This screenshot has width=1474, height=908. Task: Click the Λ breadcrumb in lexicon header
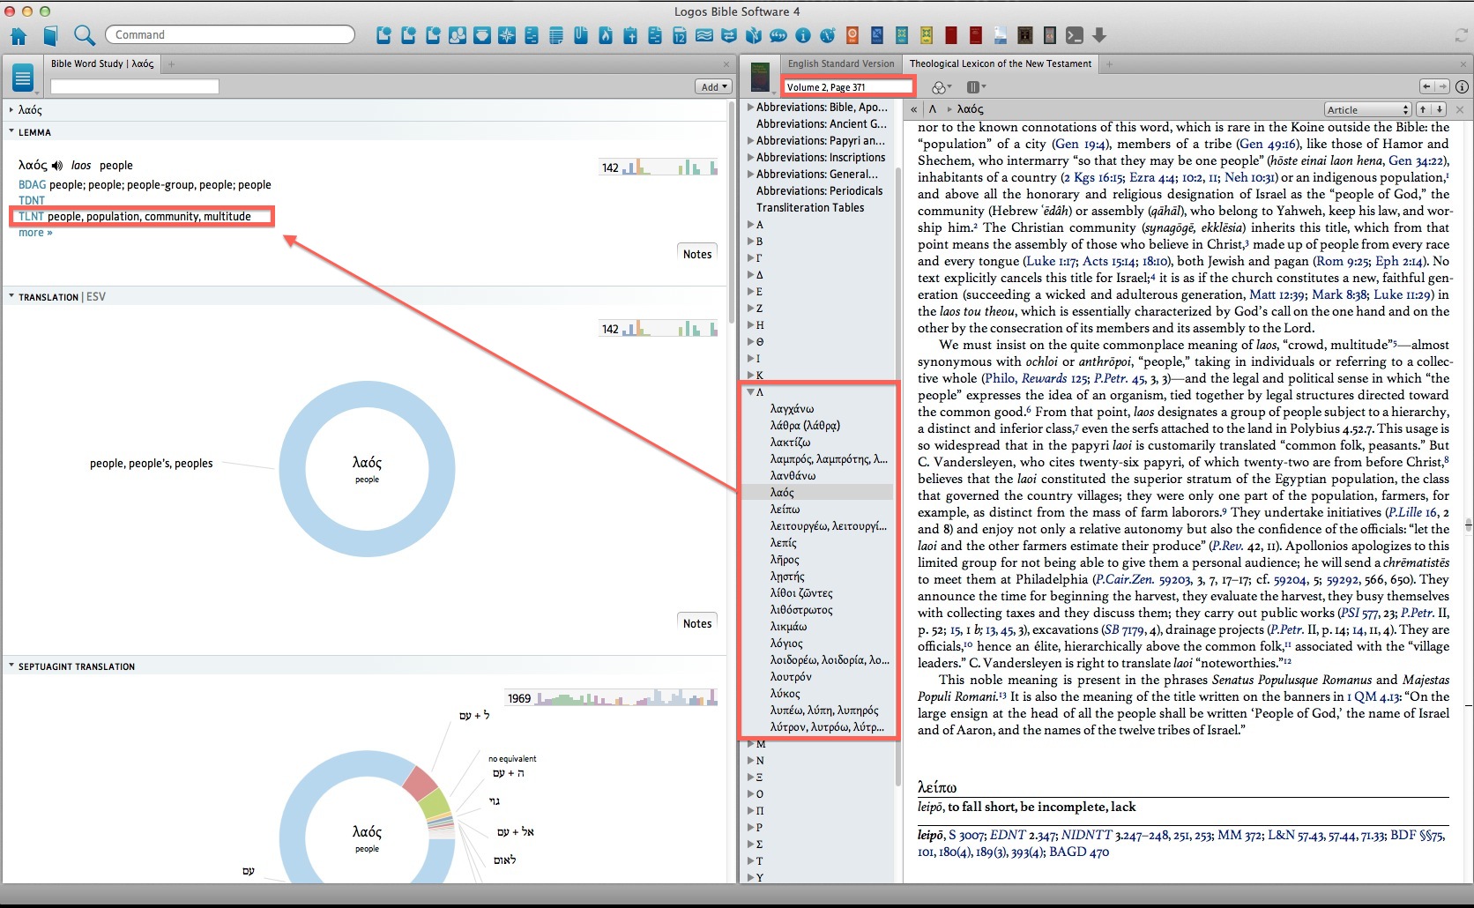[x=932, y=109]
